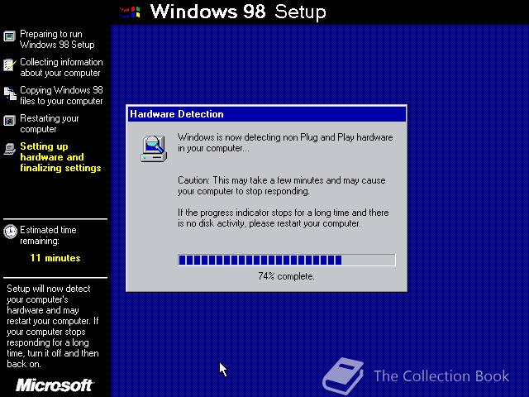The height and width of the screenshot is (397, 529).
Task: Click 'If the progress indicator stops' paragraph
Action: [284, 218]
